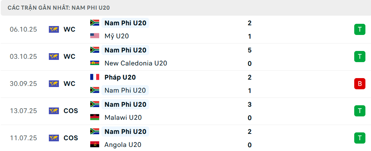Select the Nam Phi U20 name in France match

pyautogui.click(x=125, y=90)
